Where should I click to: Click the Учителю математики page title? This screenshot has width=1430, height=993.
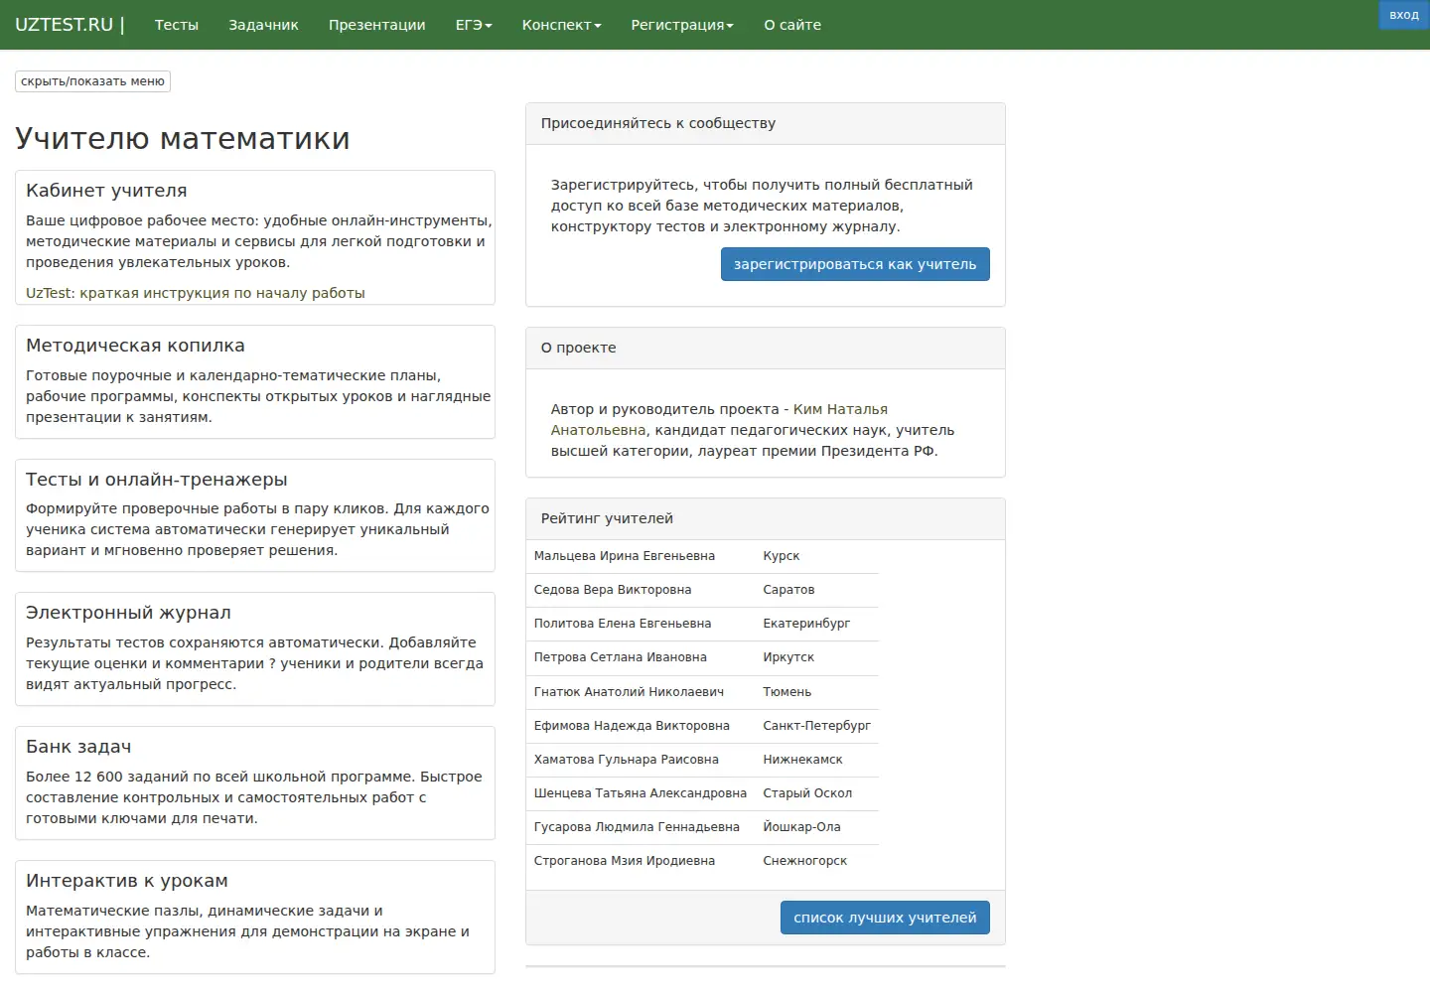point(183,139)
